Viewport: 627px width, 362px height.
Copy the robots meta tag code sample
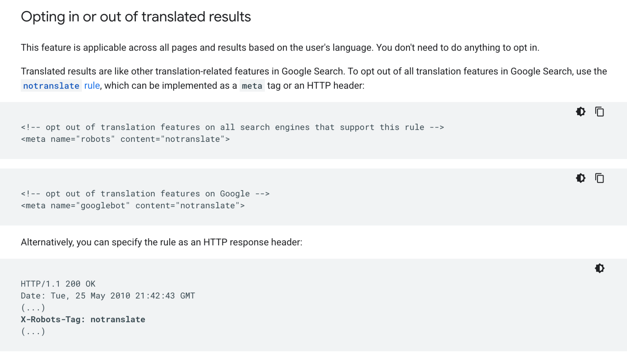[599, 111]
